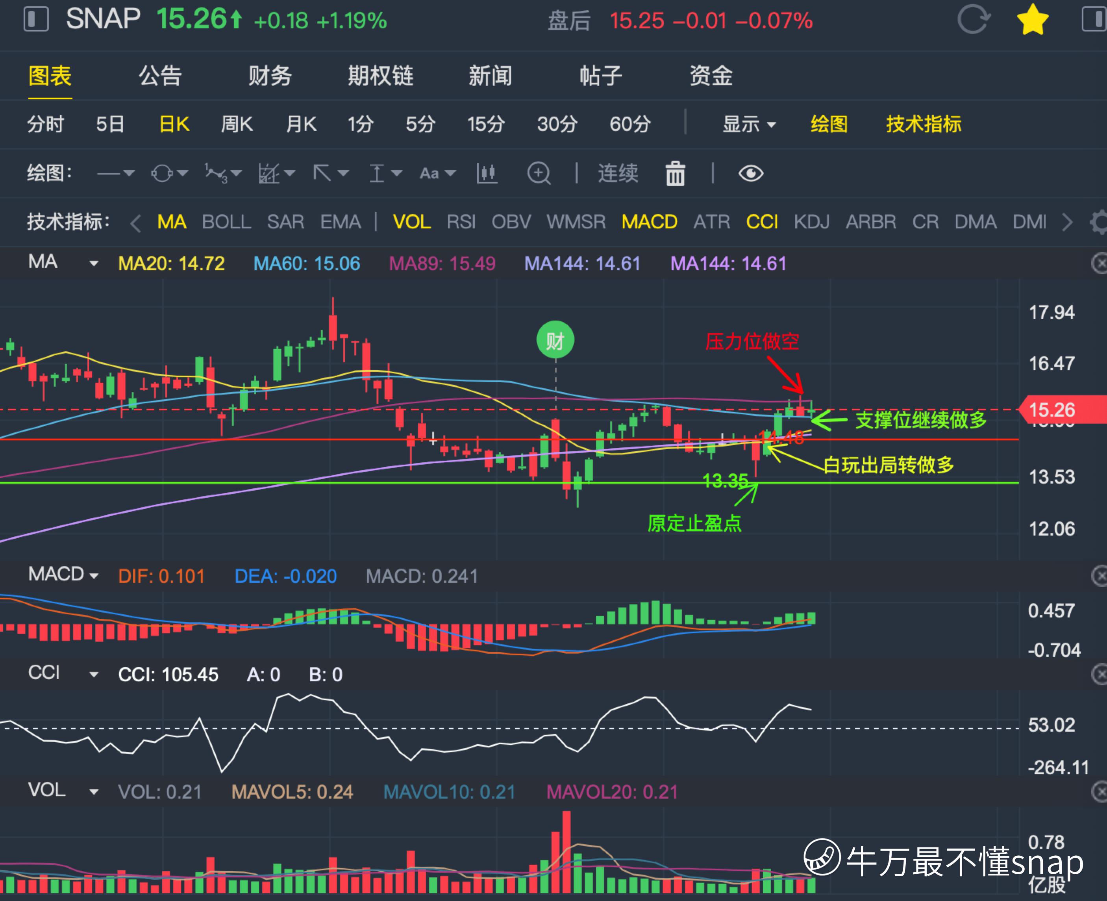1107x901 pixels.
Task: Toggle the BOLL indicator
Action: (x=227, y=222)
